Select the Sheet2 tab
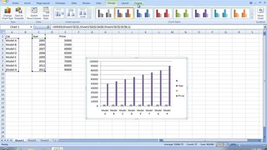Viewport: 267px width, 150px height. pos(32,140)
